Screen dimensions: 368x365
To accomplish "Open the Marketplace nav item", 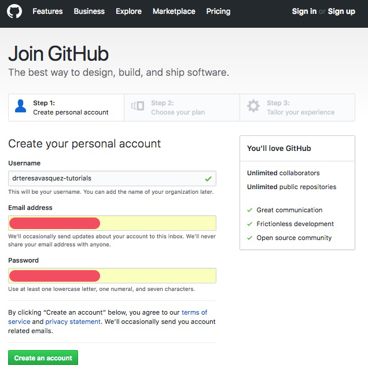I will (x=174, y=11).
